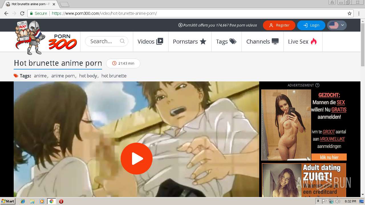Open the Live Sex menu item
Viewport: 365px width, 205px height.
(x=303, y=42)
